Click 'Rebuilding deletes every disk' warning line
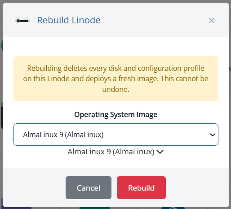The image size is (231, 209). [116, 68]
